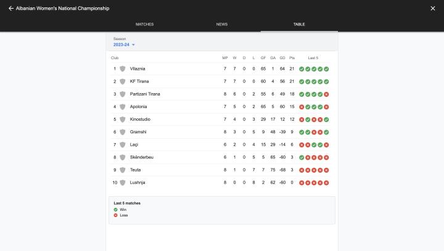444x251 pixels.
Task: Click the Partizani Tirana crest icon
Action: 123,94
